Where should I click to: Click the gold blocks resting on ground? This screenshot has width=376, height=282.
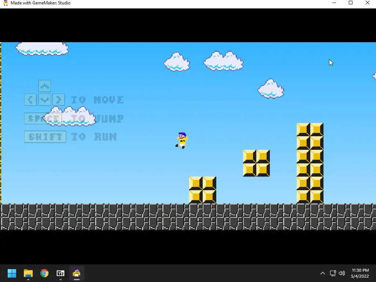click(203, 190)
